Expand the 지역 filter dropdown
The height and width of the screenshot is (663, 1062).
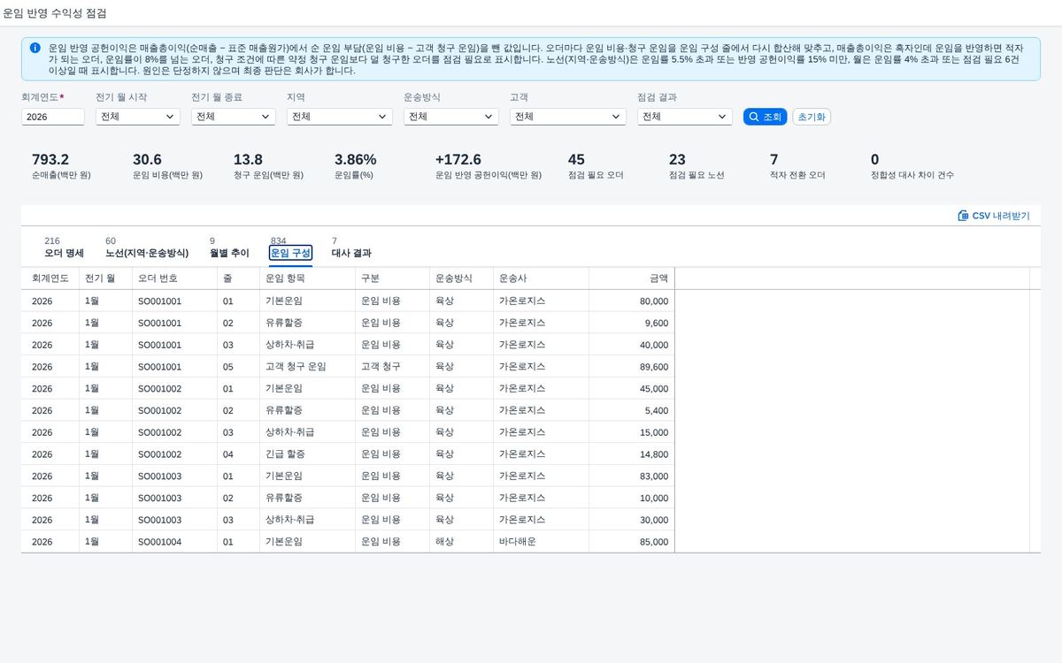coord(340,117)
